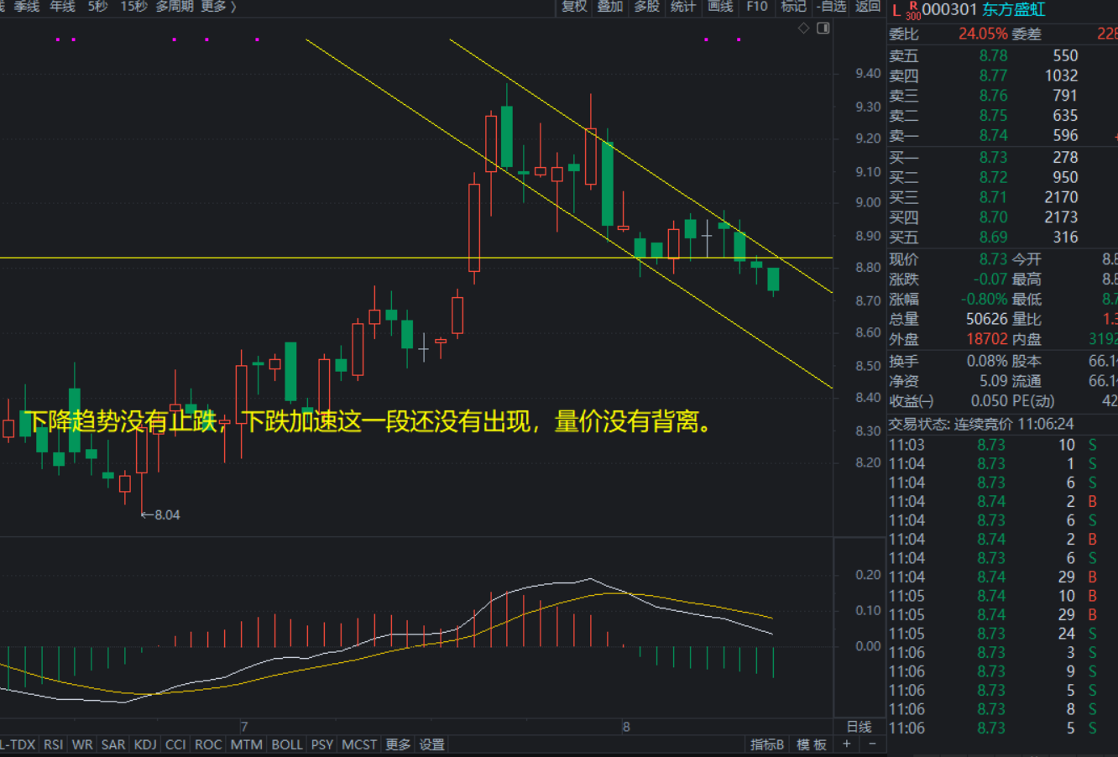Screen dimensions: 1118x757
Task: Open the 模板 template menu
Action: [x=812, y=744]
